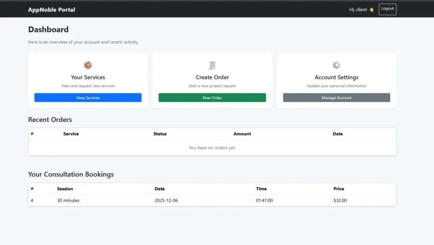Click the Hi, client greeting text
The image size is (434, 245).
tap(358, 10)
